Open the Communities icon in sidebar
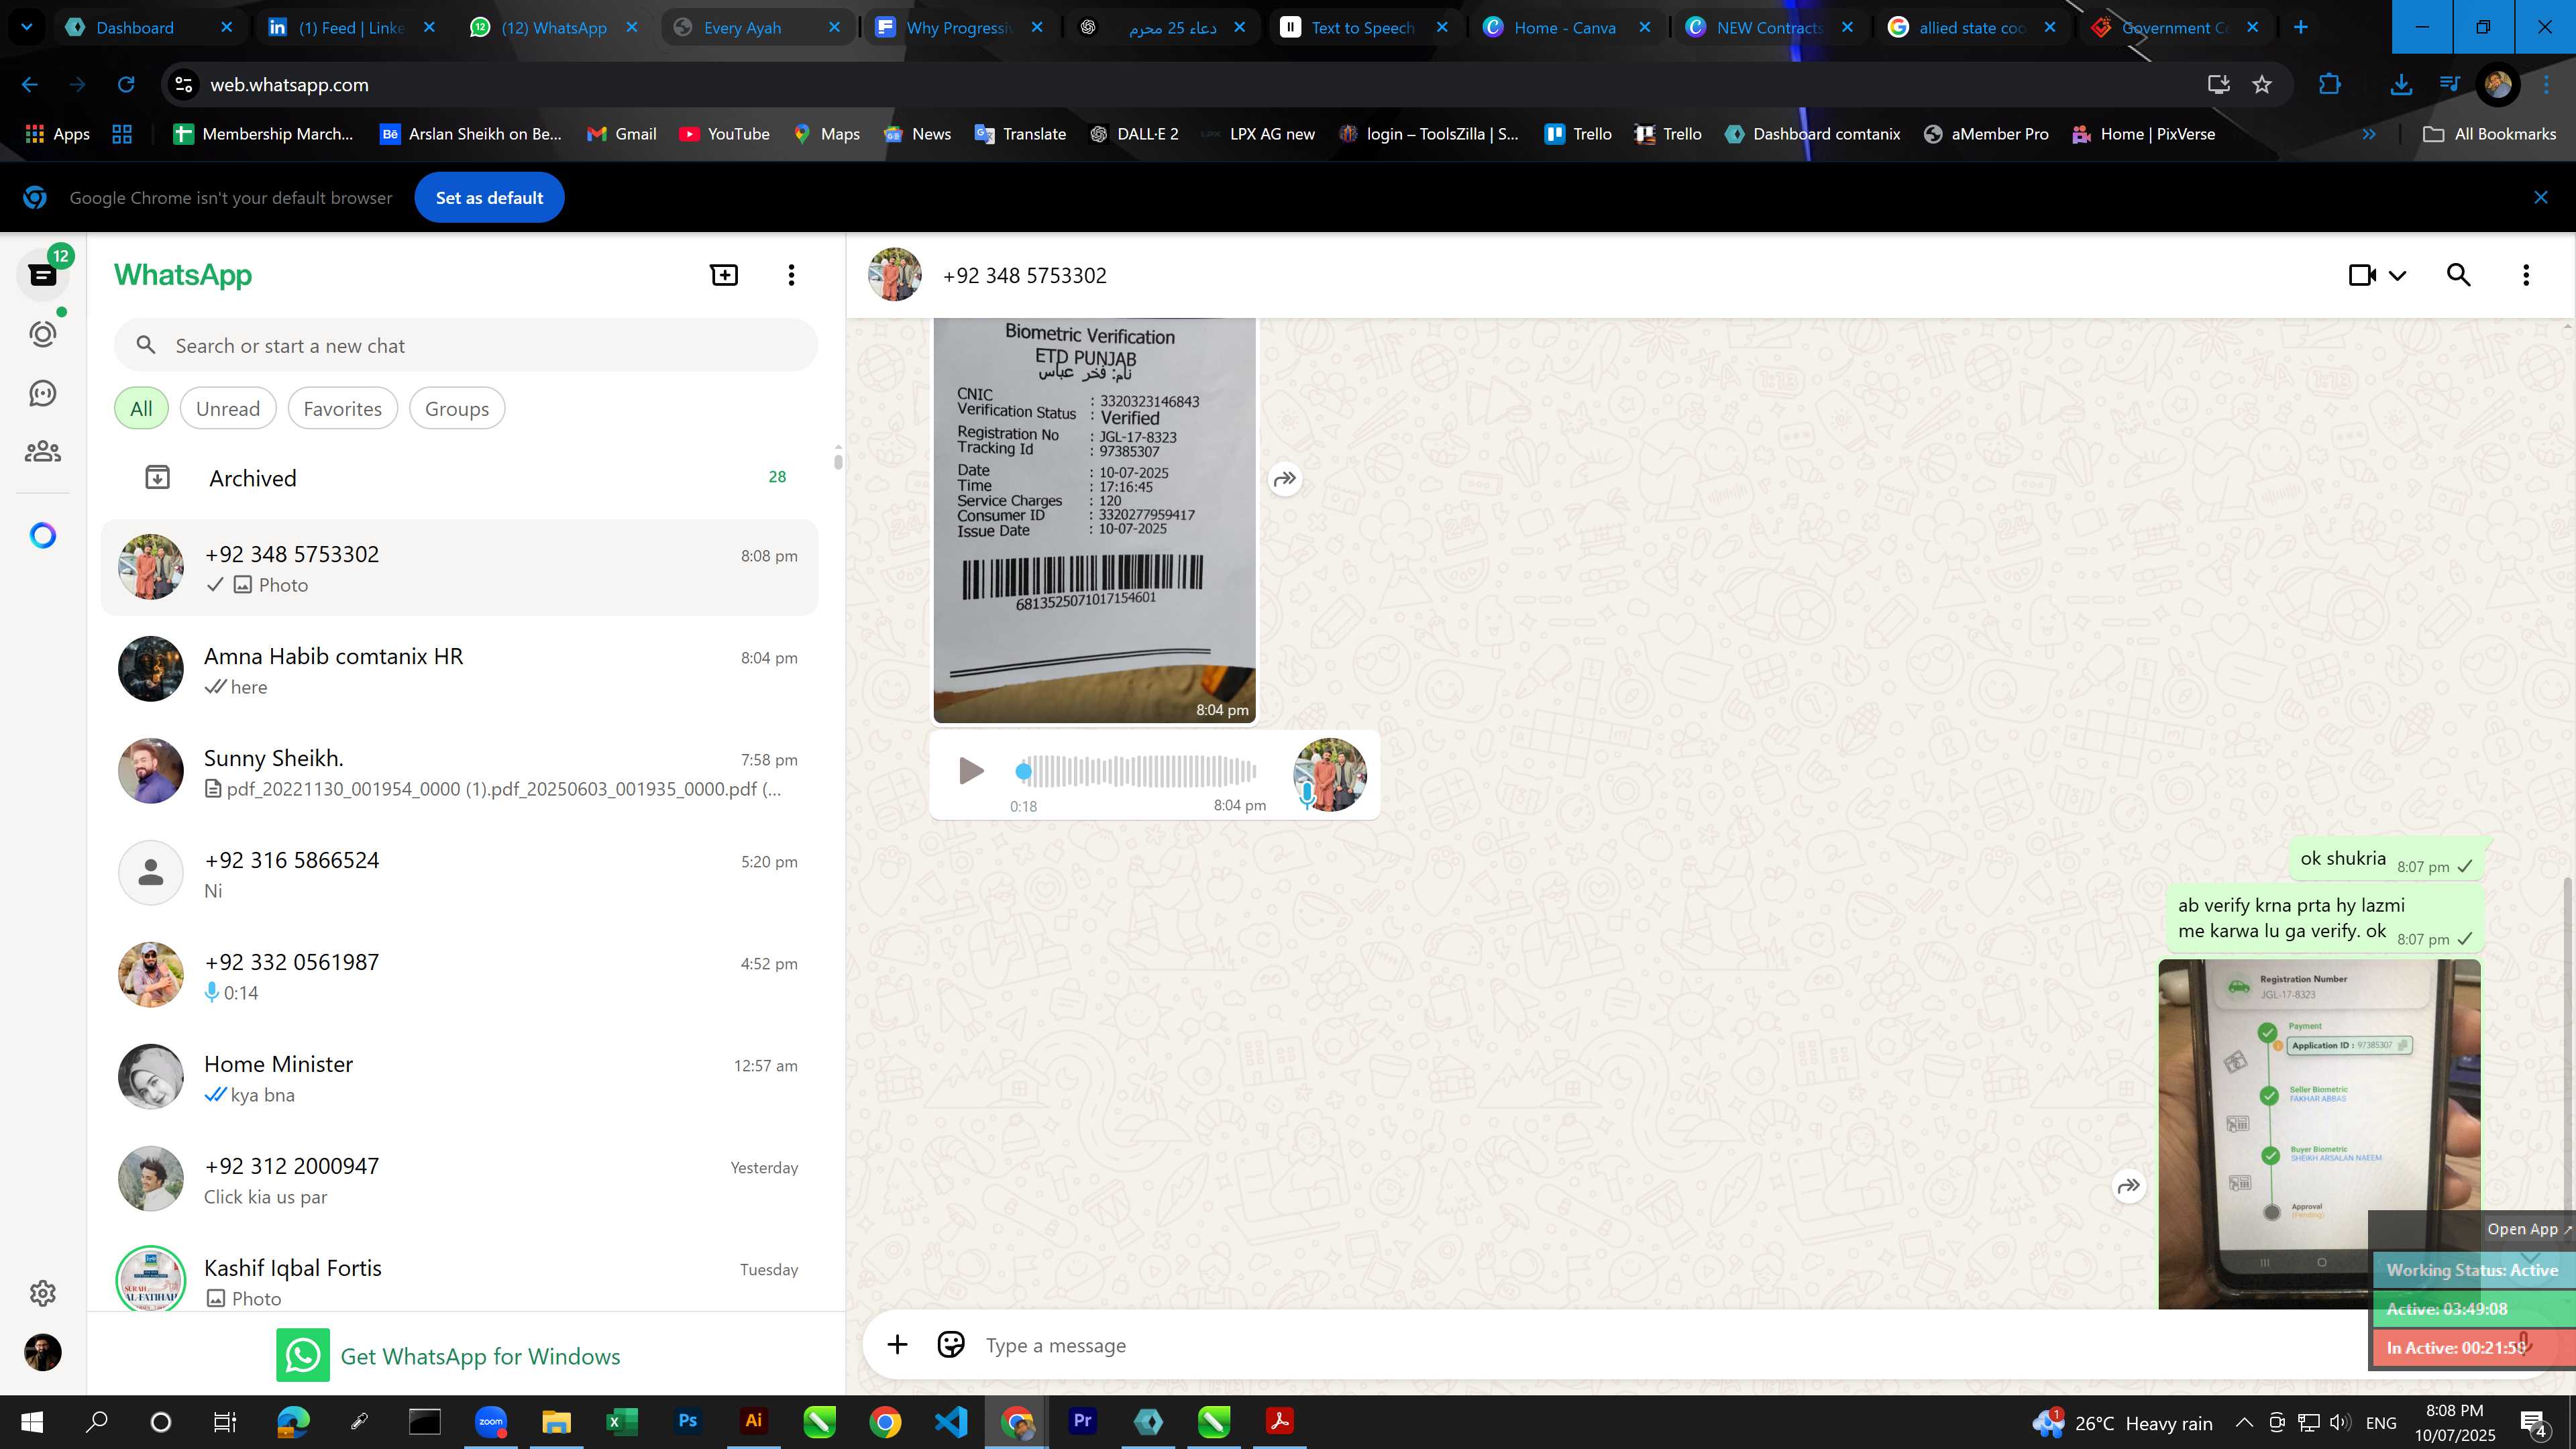Viewport: 2576px width, 1449px height. point(43,452)
